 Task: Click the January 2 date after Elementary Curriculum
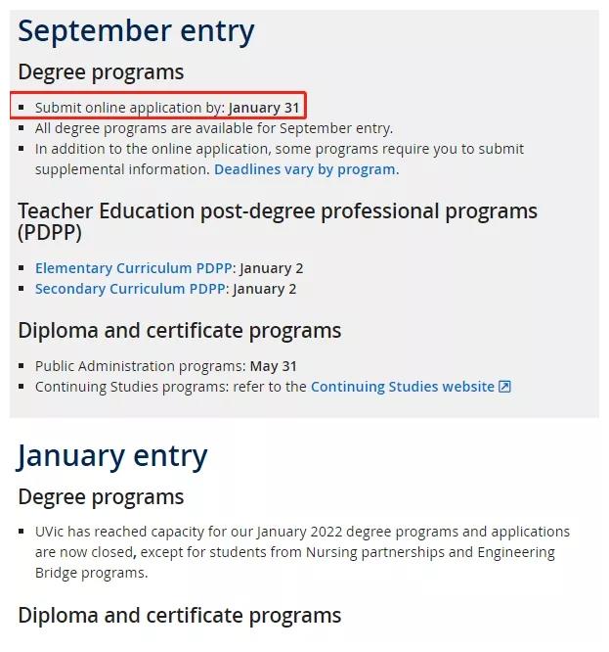tap(272, 268)
